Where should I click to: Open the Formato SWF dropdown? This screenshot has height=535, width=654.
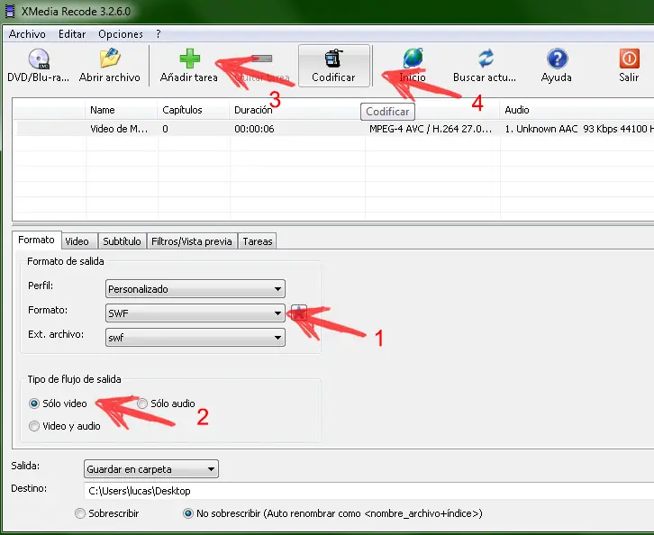click(x=195, y=313)
